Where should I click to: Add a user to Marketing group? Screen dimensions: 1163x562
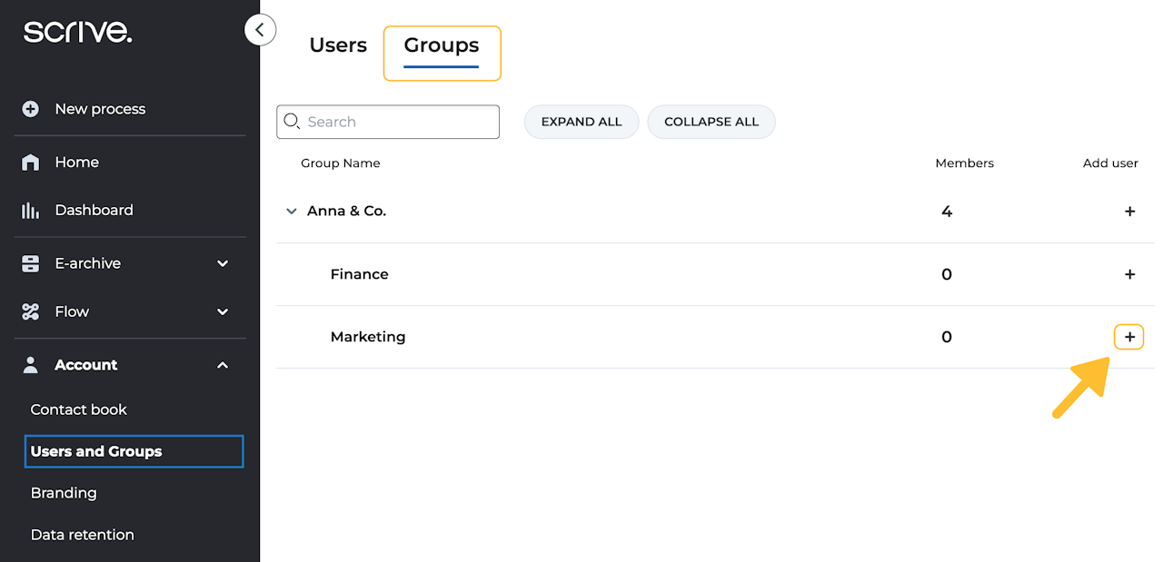1129,337
